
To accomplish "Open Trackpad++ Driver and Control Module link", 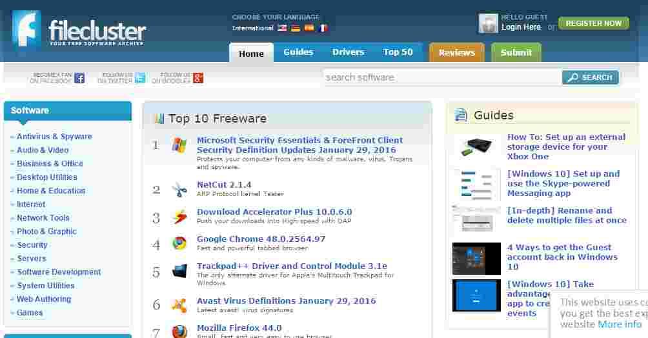I will coord(292,266).
